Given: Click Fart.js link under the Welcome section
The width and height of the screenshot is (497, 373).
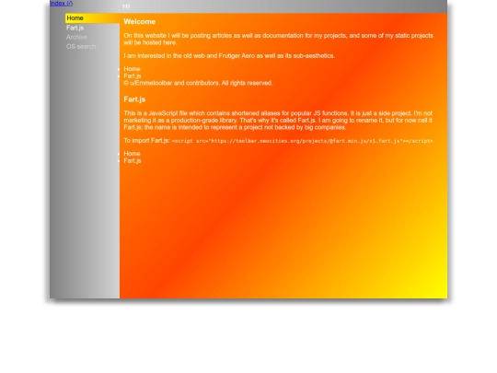Looking at the screenshot, I should coord(133,76).
